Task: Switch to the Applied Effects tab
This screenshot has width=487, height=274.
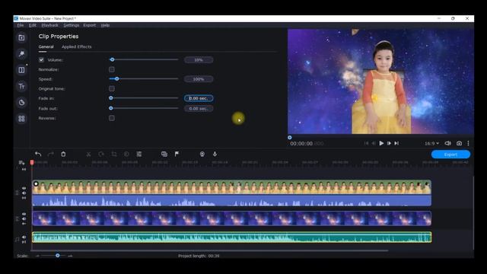Action: (x=77, y=46)
